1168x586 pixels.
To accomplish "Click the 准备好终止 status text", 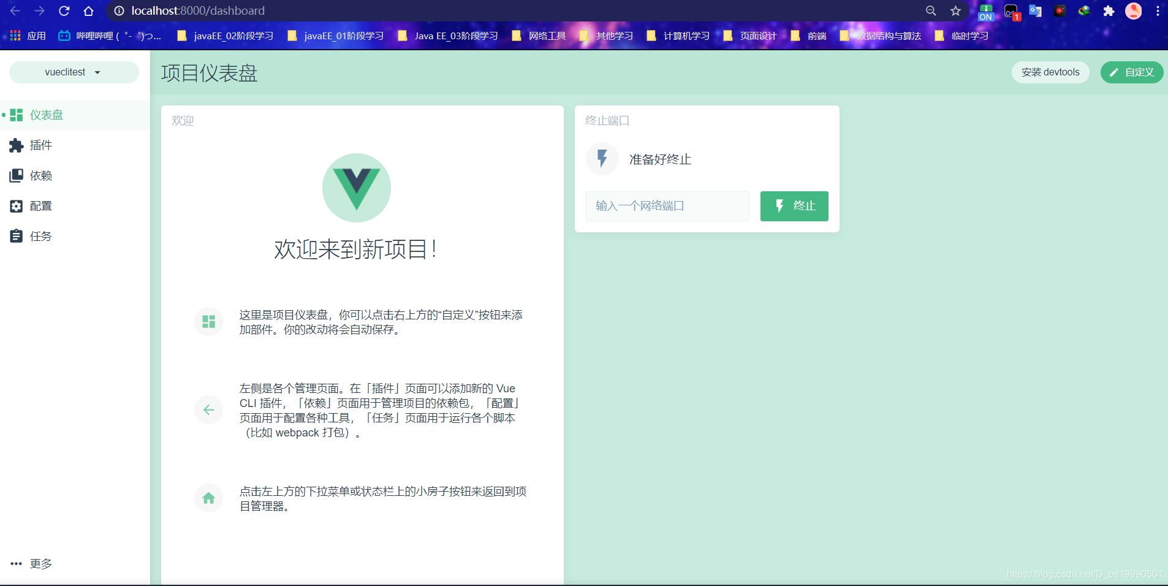I will point(661,159).
